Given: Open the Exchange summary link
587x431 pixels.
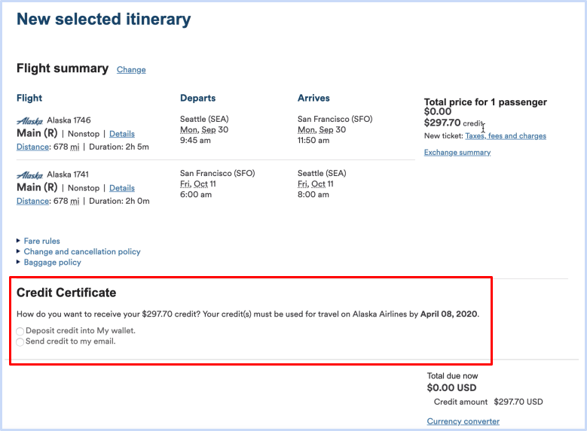Looking at the screenshot, I should click(x=457, y=153).
